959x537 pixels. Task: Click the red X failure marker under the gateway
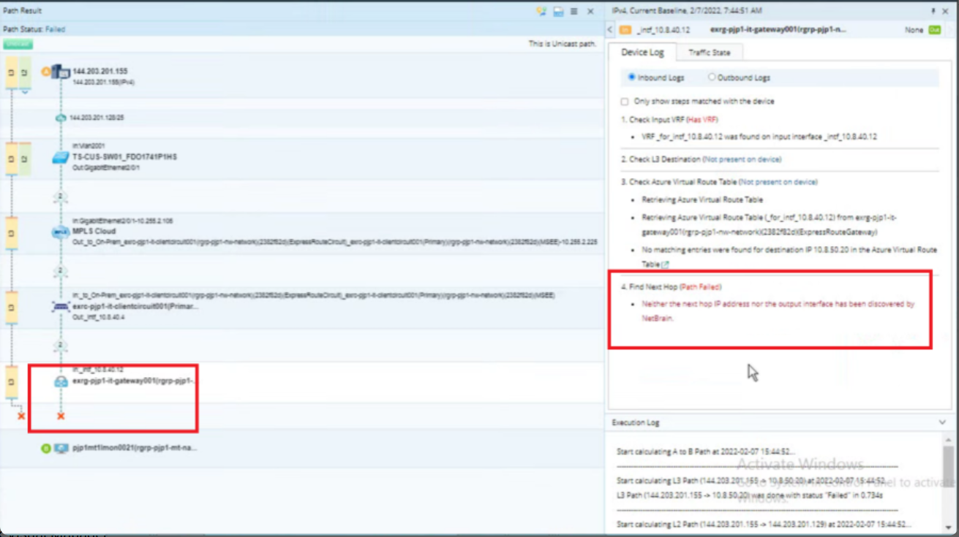(61, 416)
